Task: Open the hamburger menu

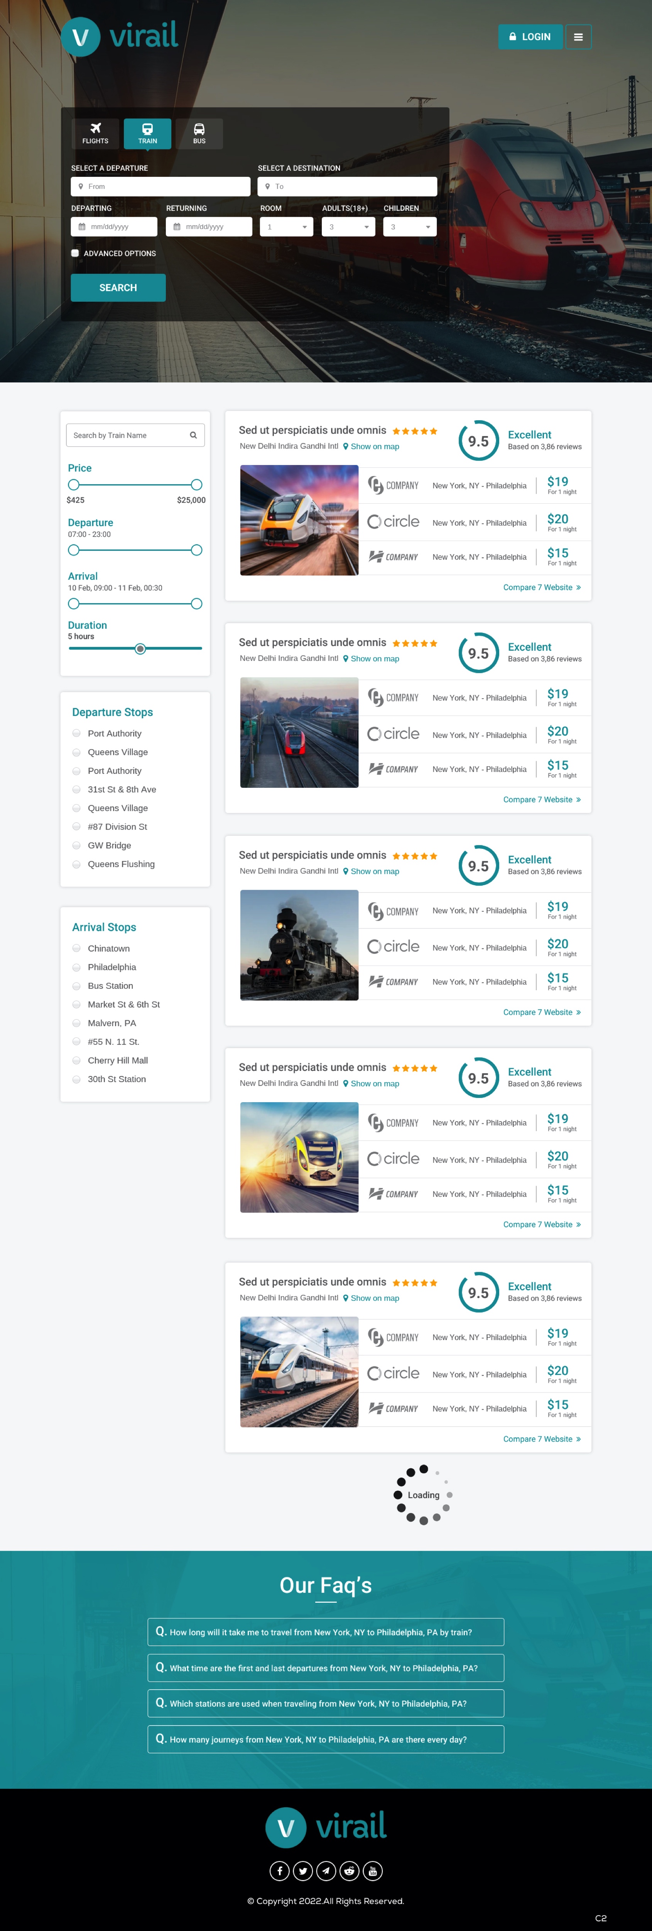Action: [579, 37]
